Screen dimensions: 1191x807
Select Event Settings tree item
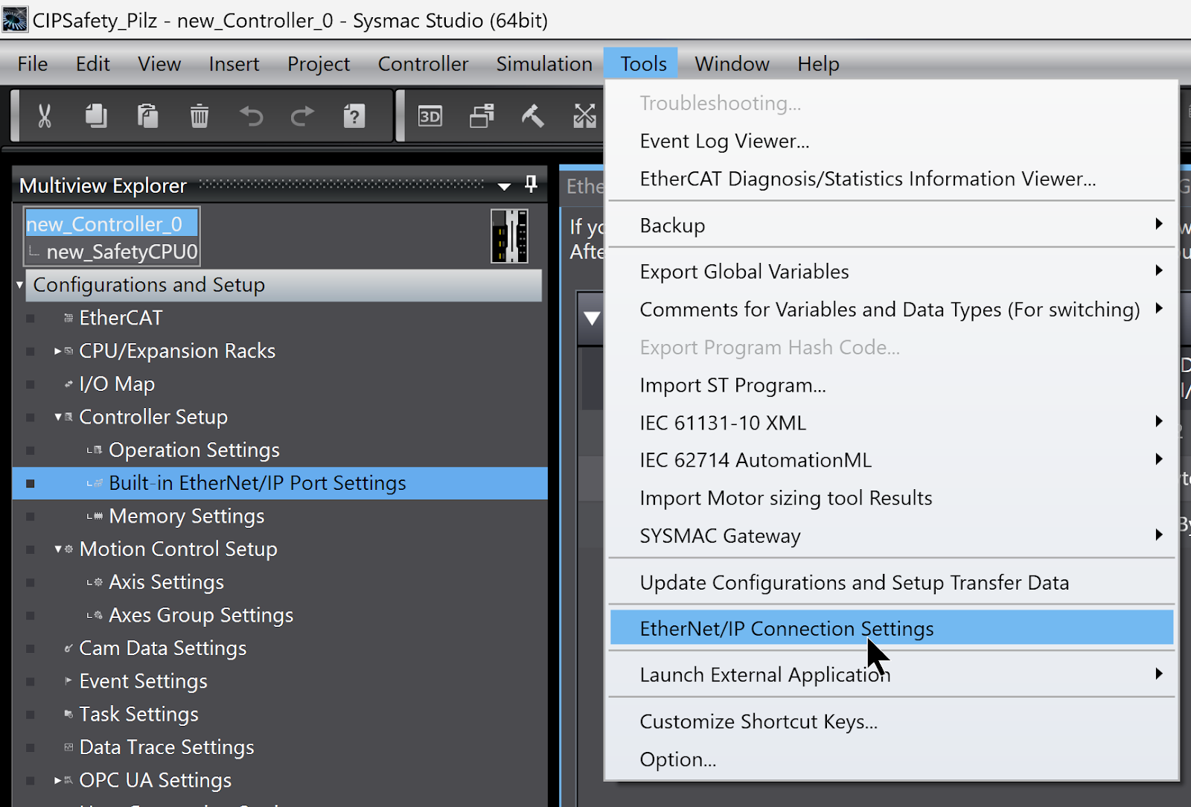click(144, 681)
